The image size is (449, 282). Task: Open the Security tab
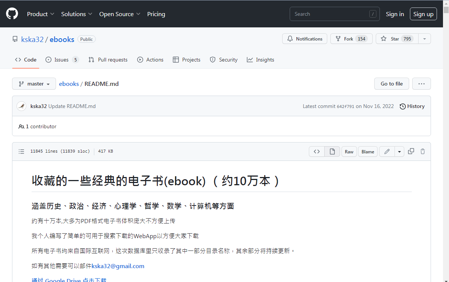point(224,60)
